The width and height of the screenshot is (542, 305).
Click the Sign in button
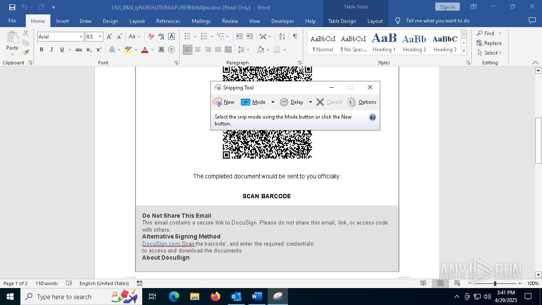(447, 7)
